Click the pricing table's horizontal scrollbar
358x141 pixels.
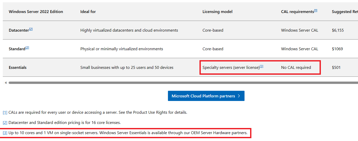(178, 83)
